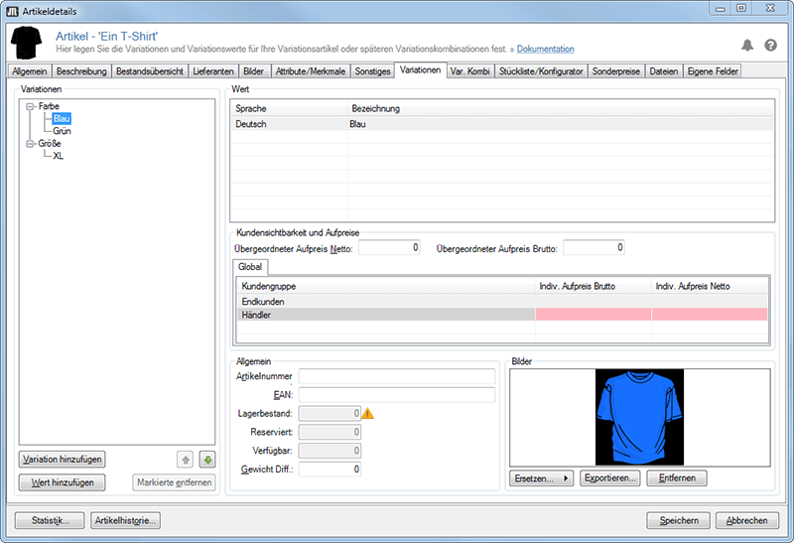The height and width of the screenshot is (543, 794).
Task: Move variation down with green arrow
Action: (x=206, y=460)
